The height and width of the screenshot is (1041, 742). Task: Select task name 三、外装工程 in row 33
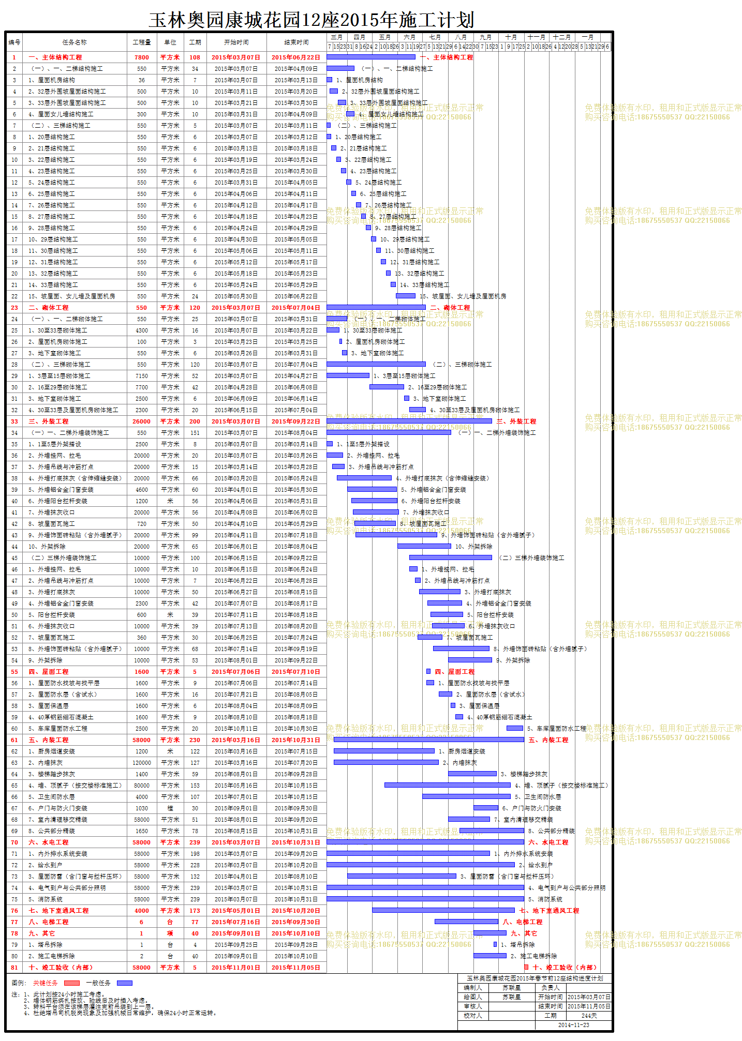click(49, 421)
